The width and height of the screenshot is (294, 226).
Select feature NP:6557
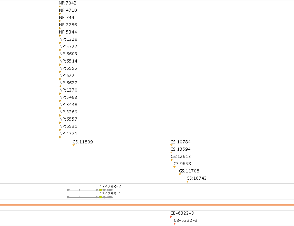[68, 119]
